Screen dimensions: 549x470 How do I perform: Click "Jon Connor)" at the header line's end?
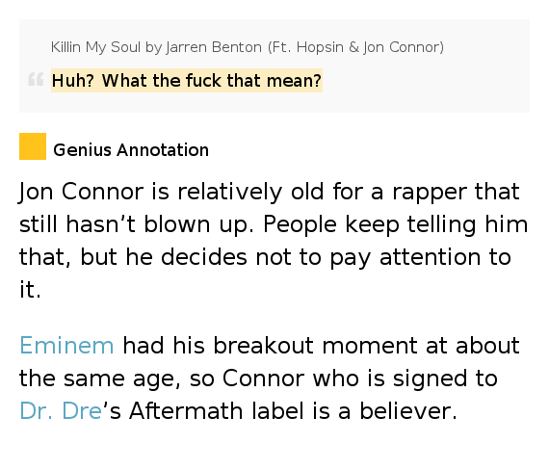(x=404, y=47)
